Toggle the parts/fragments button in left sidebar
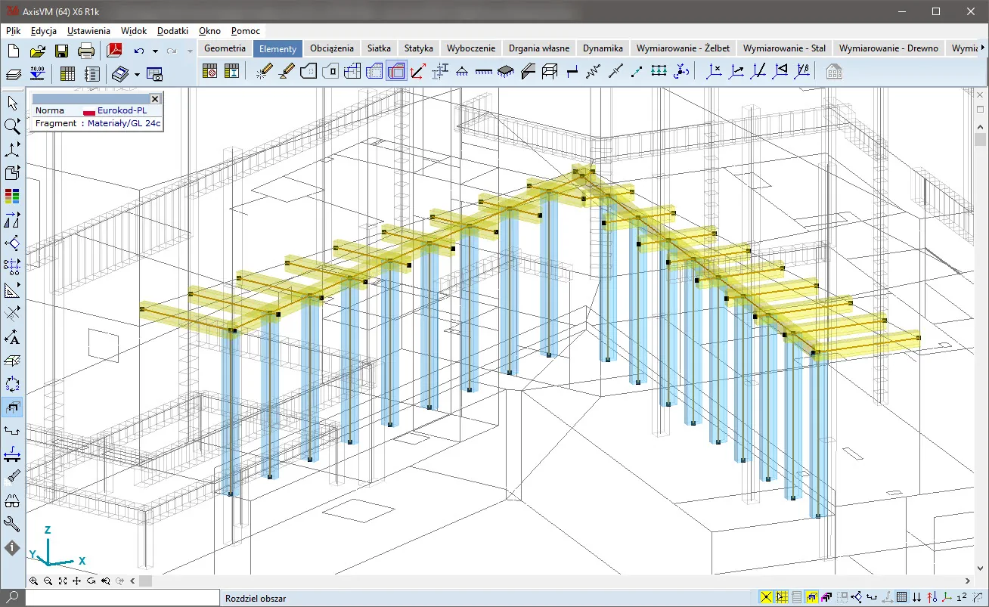Image resolution: width=989 pixels, height=607 pixels. click(x=12, y=408)
